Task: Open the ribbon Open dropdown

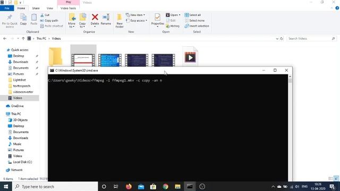Action: (173, 15)
